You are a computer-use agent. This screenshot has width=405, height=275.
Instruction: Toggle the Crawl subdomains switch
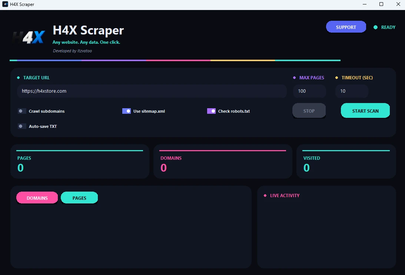22,111
